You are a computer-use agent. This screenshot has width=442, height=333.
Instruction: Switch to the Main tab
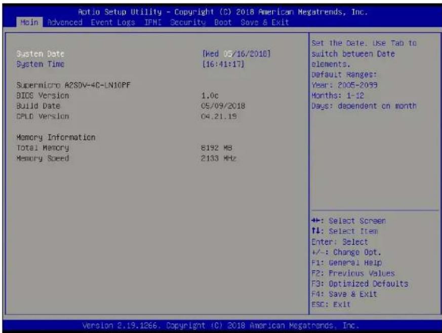(29, 22)
